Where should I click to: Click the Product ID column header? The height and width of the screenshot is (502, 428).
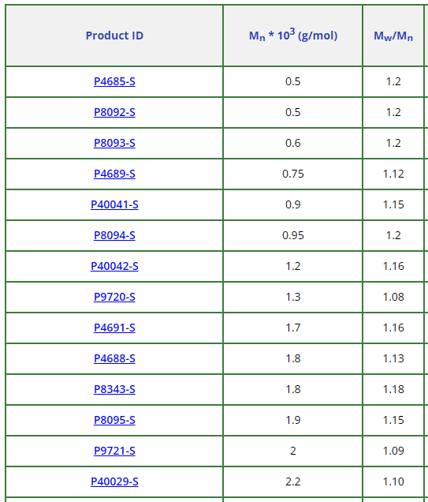(x=114, y=36)
